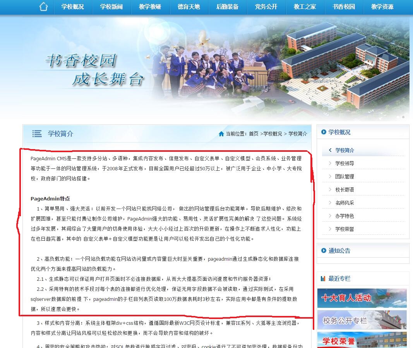This screenshot has height=348, width=413.
Task: Open the 校务公开专栏 banner image
Action: pos(362,320)
